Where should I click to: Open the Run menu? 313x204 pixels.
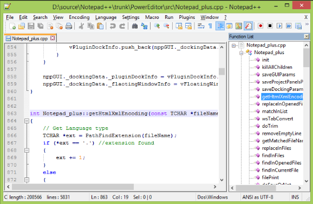click(x=169, y=17)
